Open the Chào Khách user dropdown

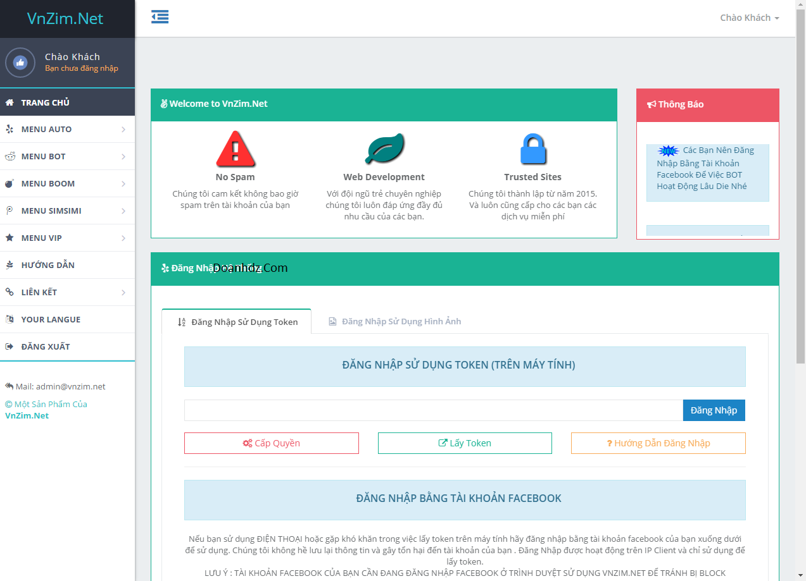[x=750, y=18]
